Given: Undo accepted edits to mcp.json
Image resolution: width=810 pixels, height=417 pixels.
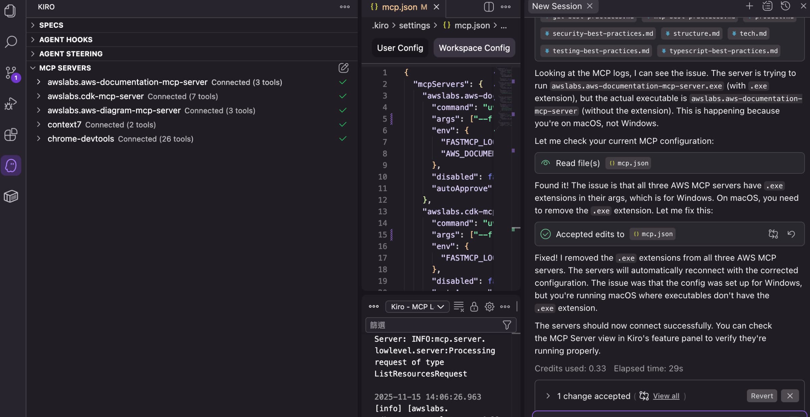Looking at the screenshot, I should 791,234.
